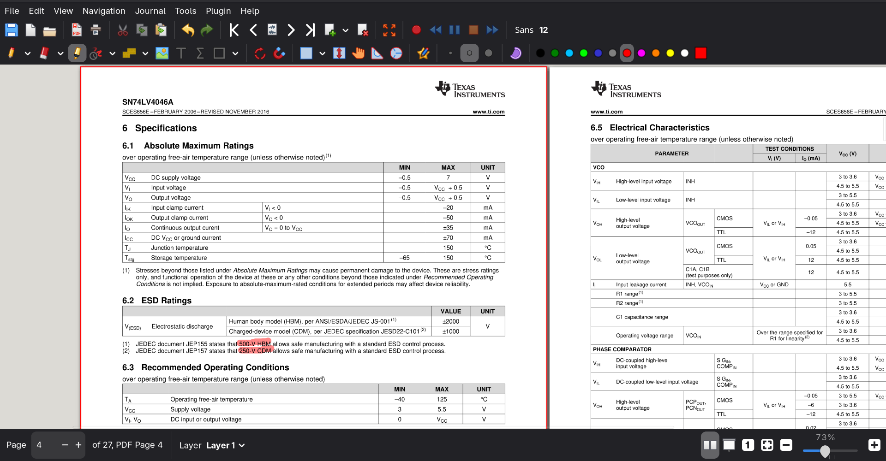Viewport: 886px width, 461px height.
Task: Select the Text tool
Action: click(x=181, y=53)
